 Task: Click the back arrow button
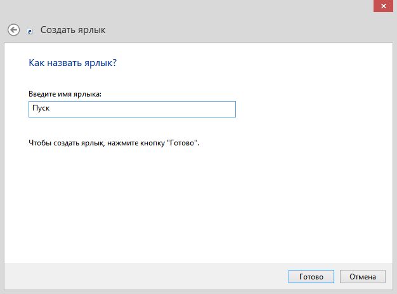click(x=13, y=30)
